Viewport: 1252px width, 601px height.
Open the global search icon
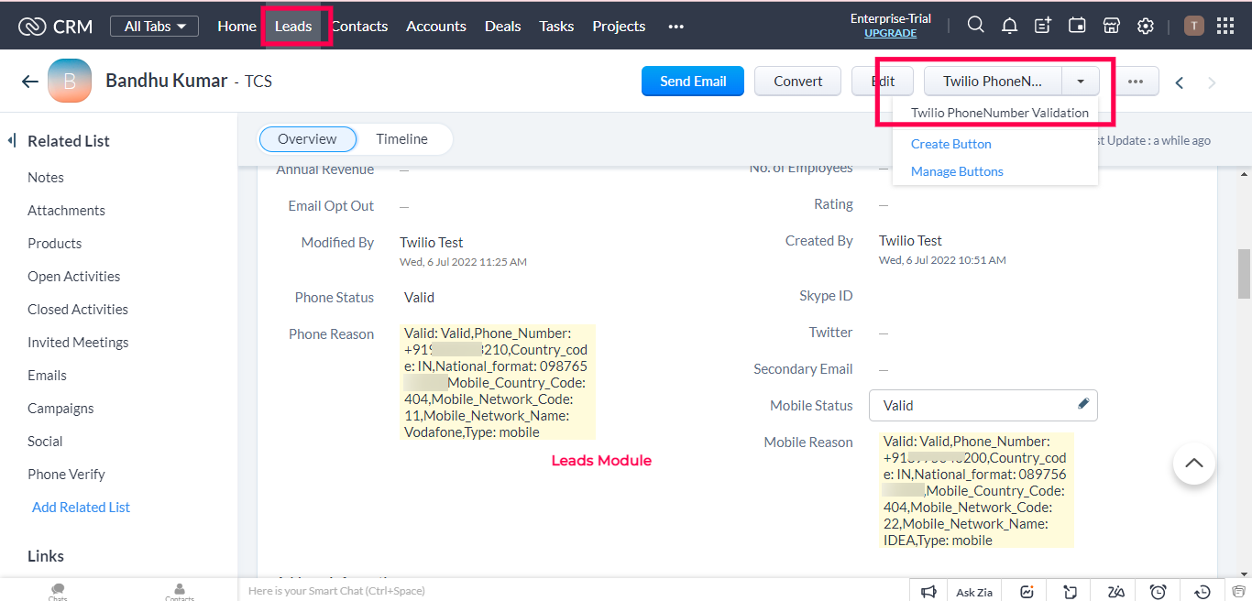(x=976, y=26)
